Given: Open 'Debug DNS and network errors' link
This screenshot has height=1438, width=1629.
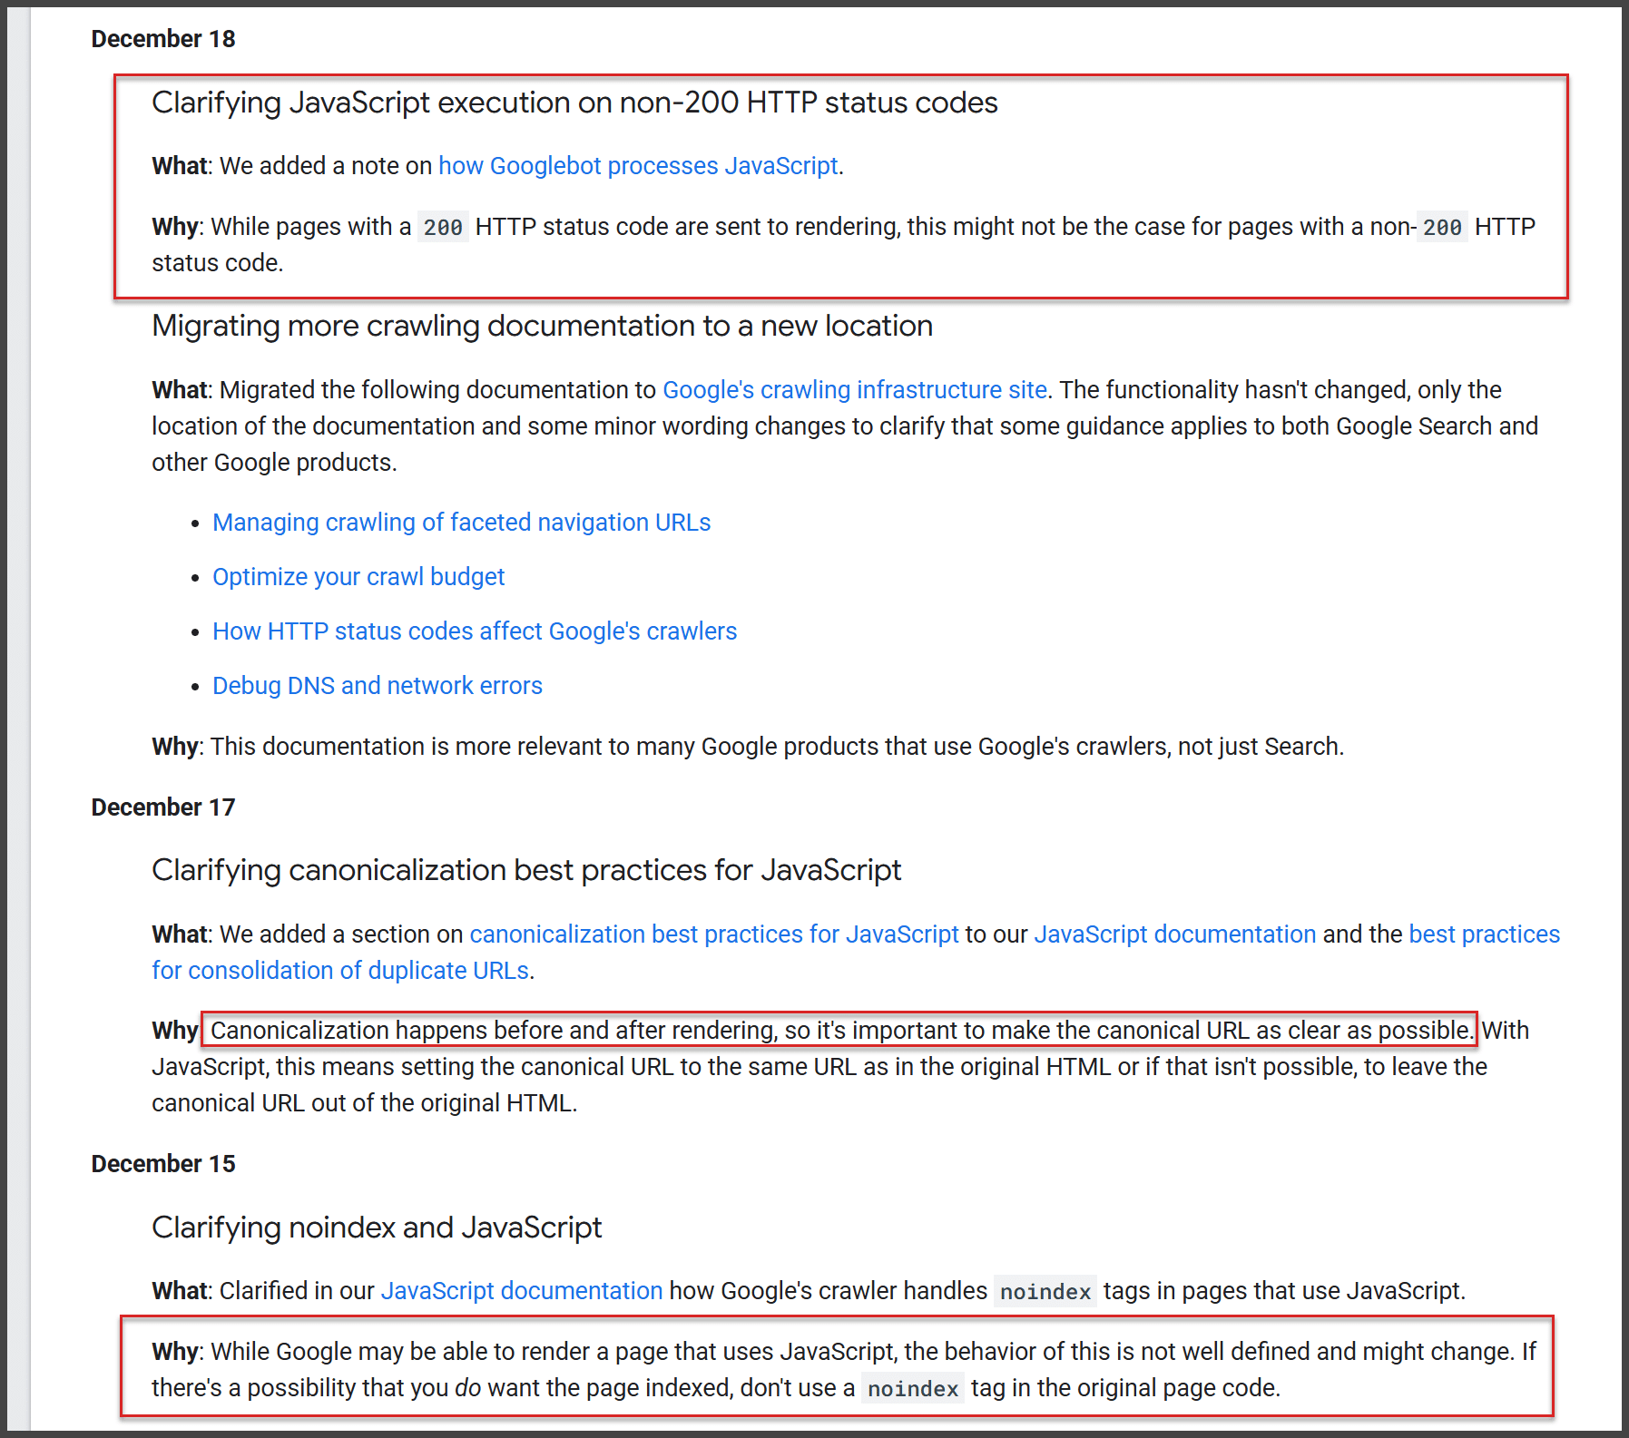Looking at the screenshot, I should pyautogui.click(x=378, y=686).
